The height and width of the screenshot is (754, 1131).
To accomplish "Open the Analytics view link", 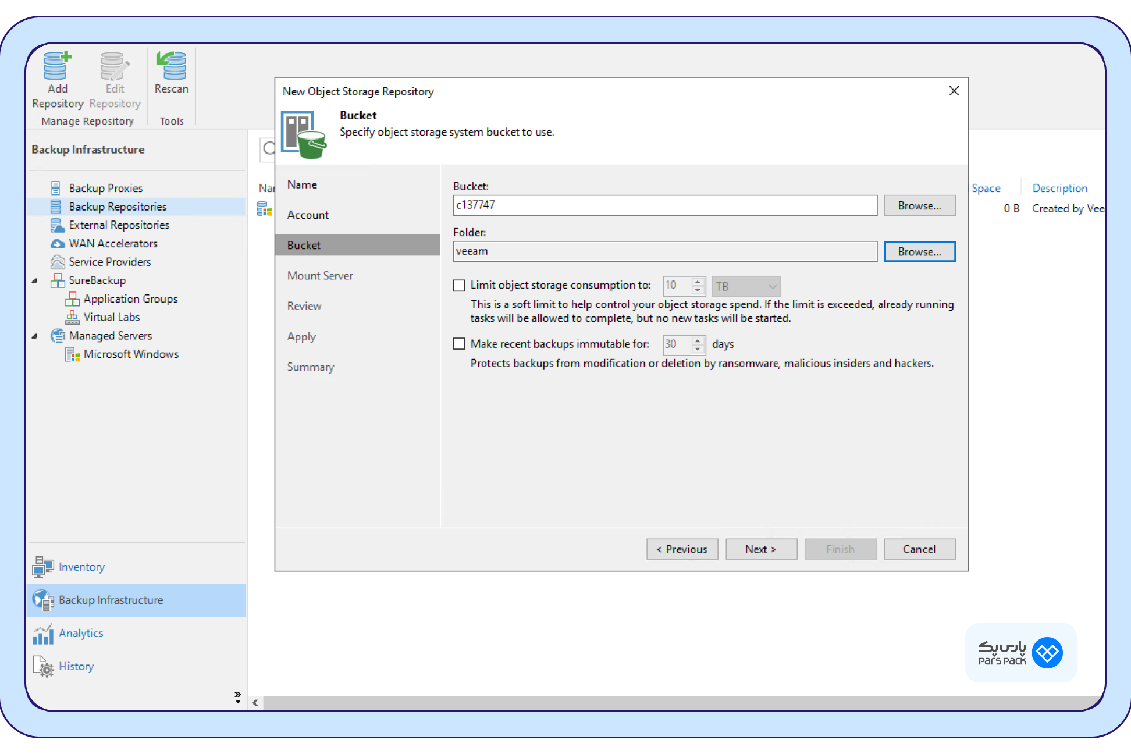I will coord(81,633).
